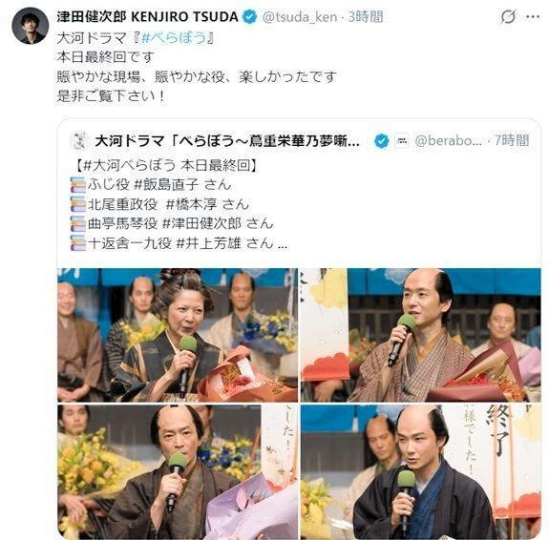Open the 大河ドラマ「べらぼう」 quoted account name
Screen dimensions: 549x540
coord(227,140)
